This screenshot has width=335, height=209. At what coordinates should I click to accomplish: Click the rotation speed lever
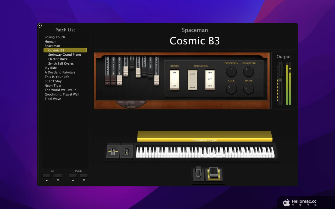pyautogui.click(x=127, y=104)
